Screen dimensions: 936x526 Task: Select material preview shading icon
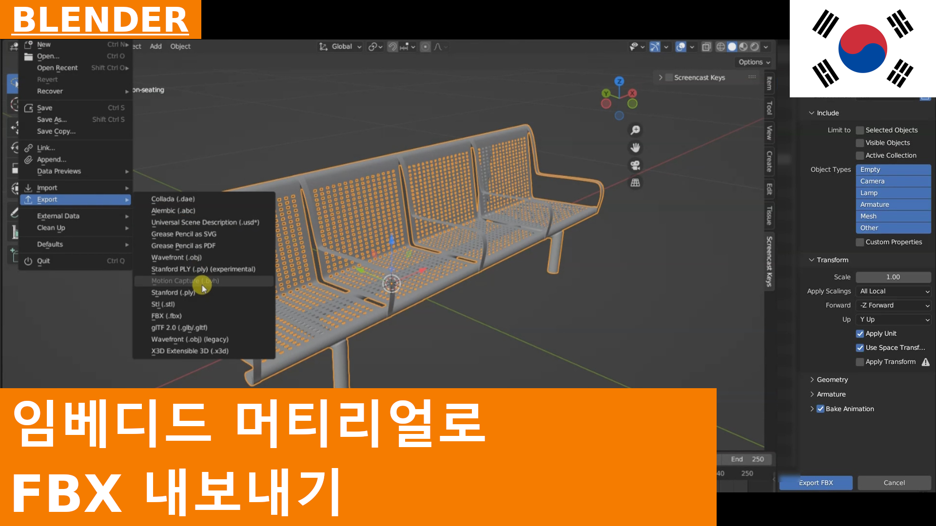click(x=743, y=47)
